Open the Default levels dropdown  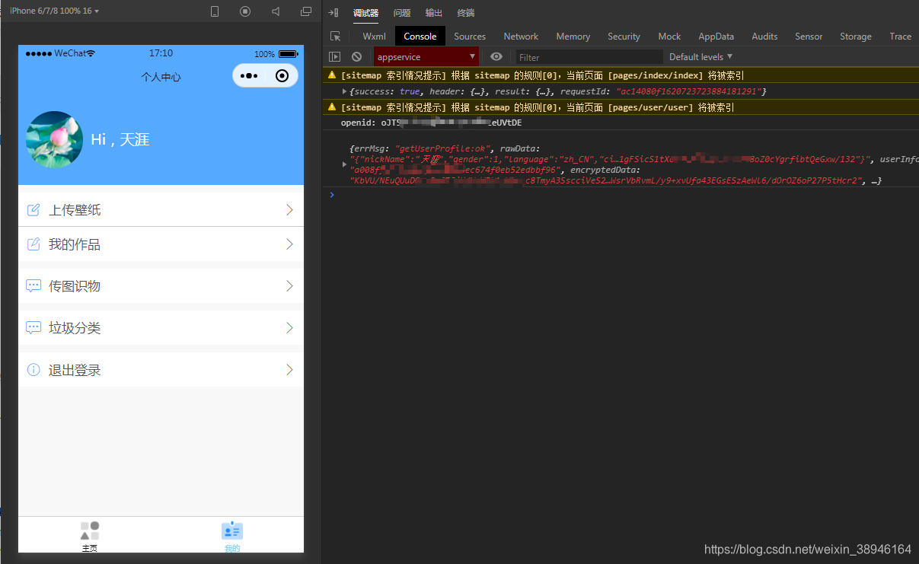pyautogui.click(x=700, y=57)
